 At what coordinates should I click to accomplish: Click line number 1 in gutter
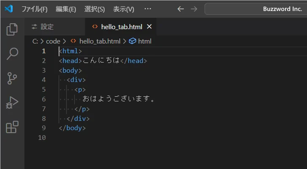tap(44, 51)
